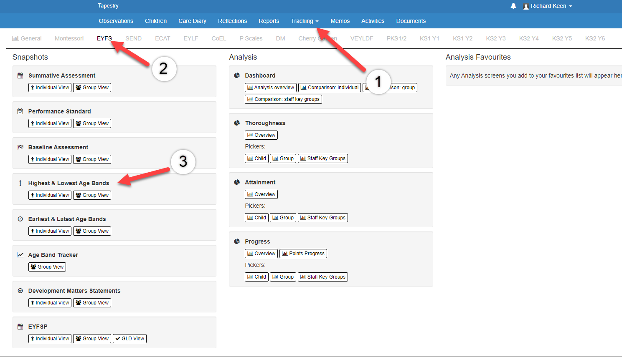The image size is (622, 357).
Task: Click the Summative Assessment calendar icon
Action: pyautogui.click(x=20, y=75)
